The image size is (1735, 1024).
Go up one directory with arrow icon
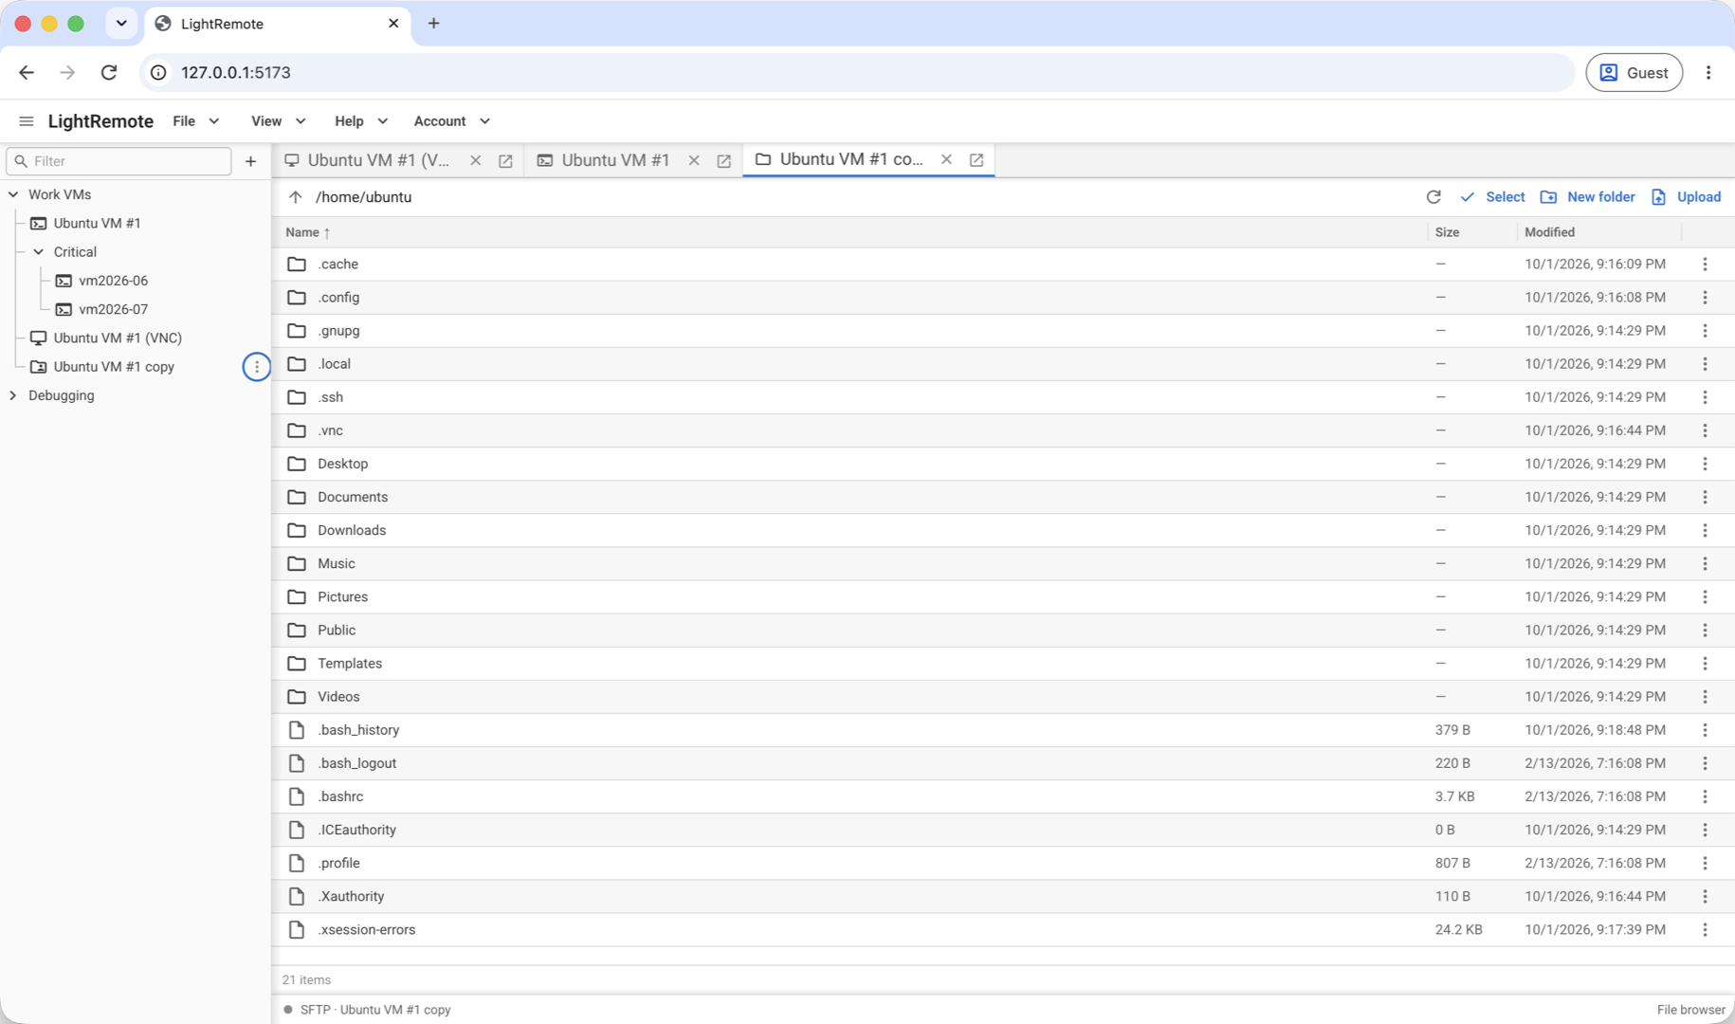tap(296, 197)
